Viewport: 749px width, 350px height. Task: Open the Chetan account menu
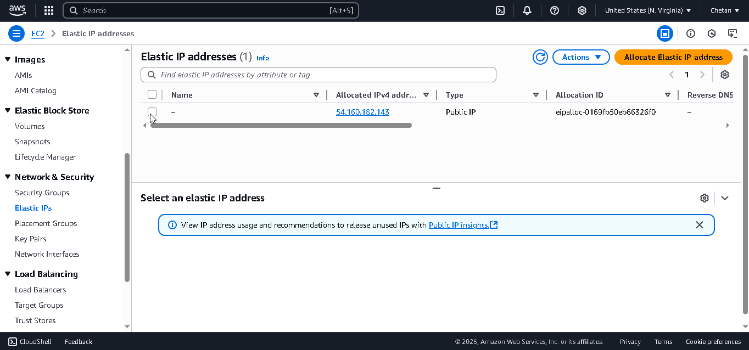point(725,10)
